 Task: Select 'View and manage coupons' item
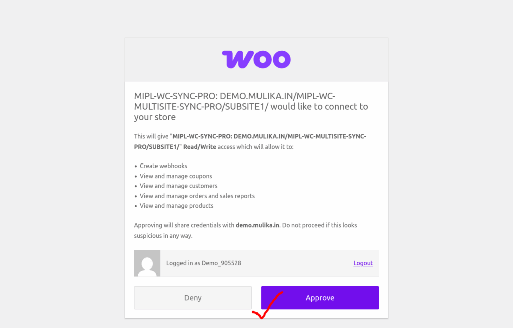click(x=176, y=176)
